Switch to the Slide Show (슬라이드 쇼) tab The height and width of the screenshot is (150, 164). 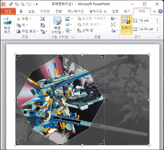point(98,11)
